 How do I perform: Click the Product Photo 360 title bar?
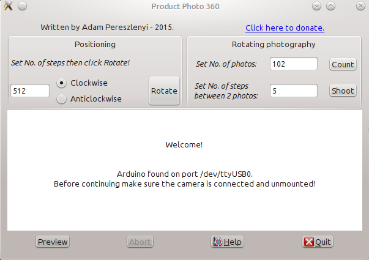click(x=185, y=6)
